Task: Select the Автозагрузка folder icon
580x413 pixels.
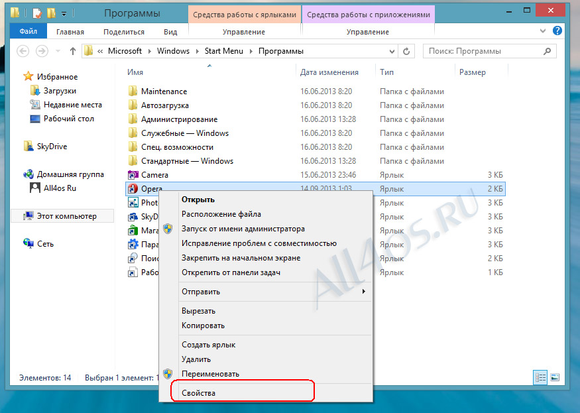Action: 133,105
